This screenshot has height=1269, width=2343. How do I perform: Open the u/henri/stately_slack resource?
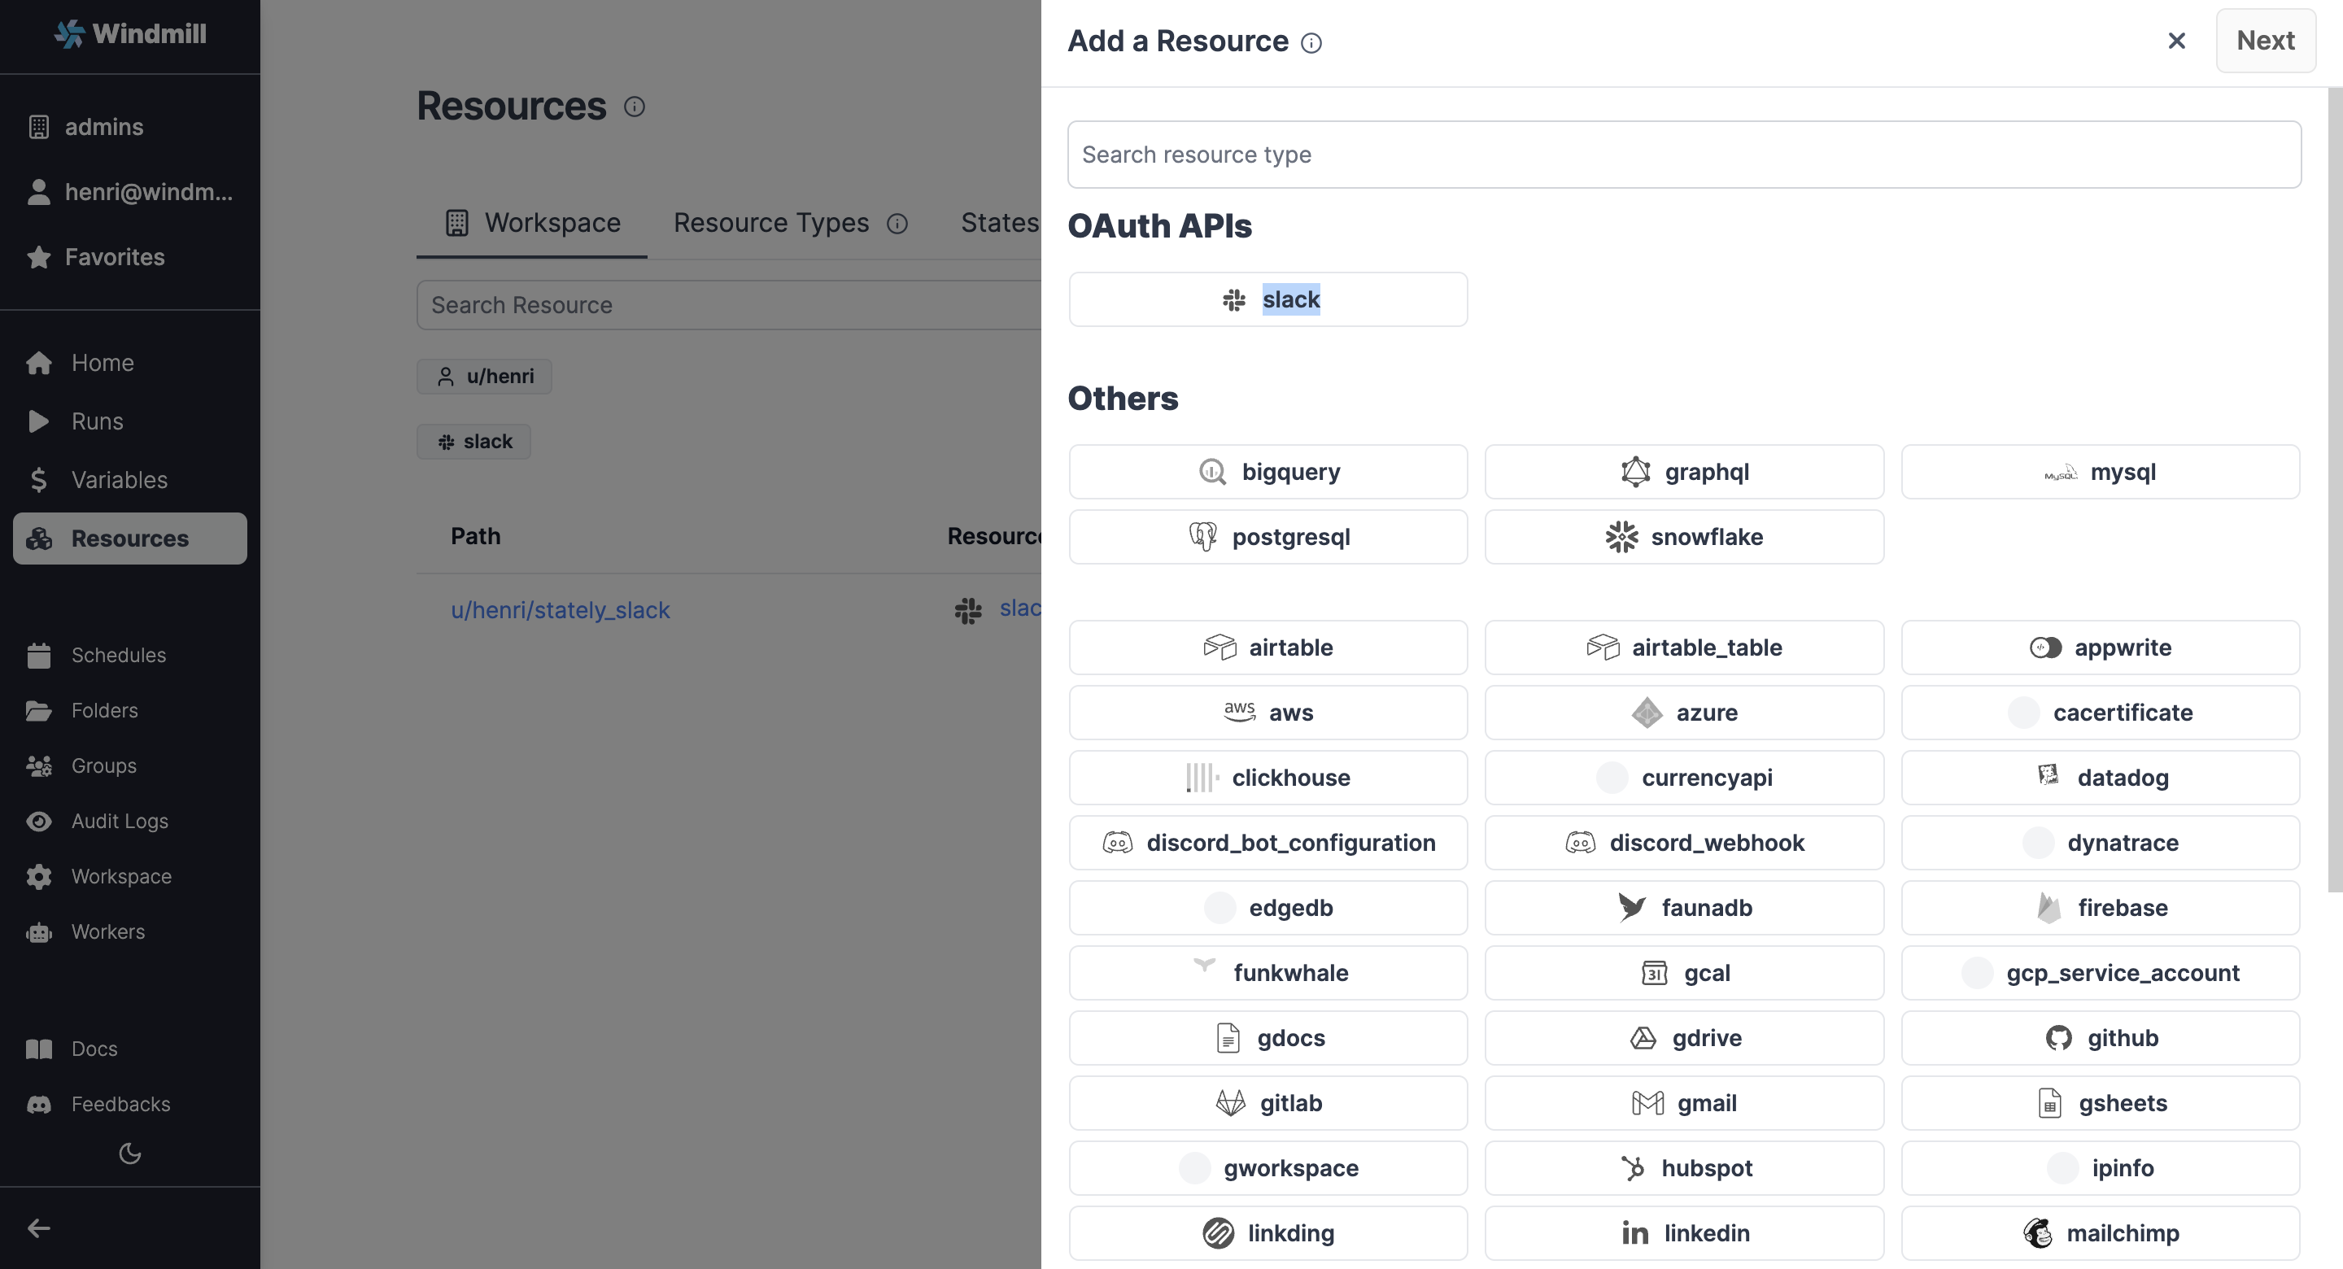561,609
